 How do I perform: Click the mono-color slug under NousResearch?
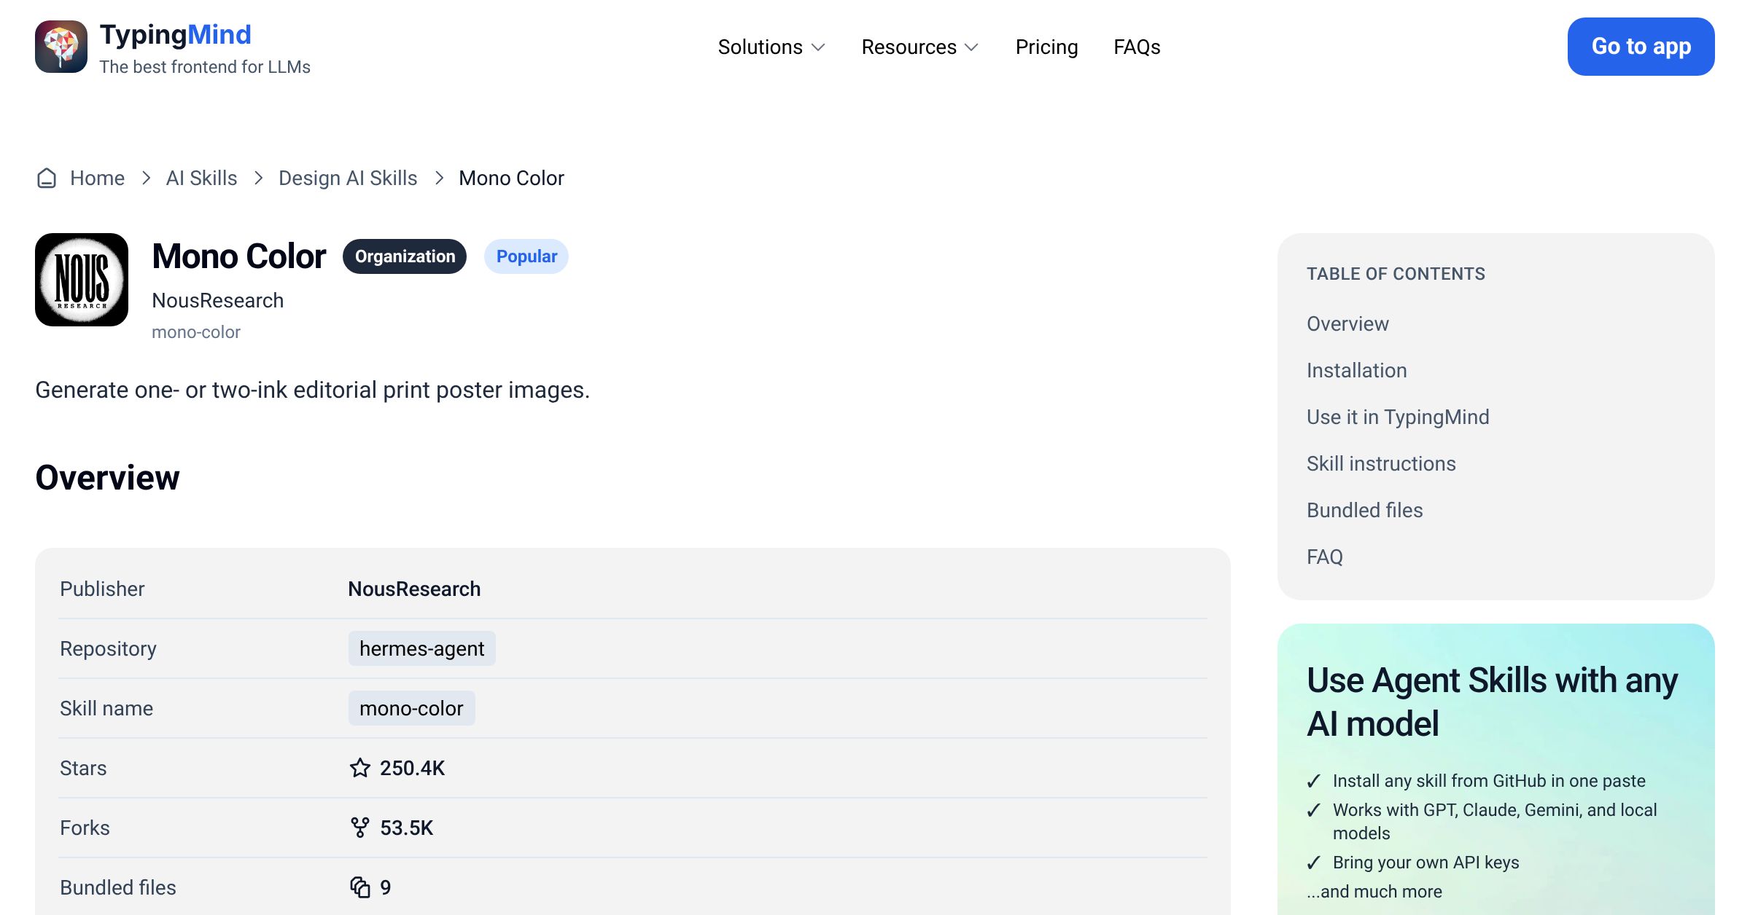[x=195, y=332]
